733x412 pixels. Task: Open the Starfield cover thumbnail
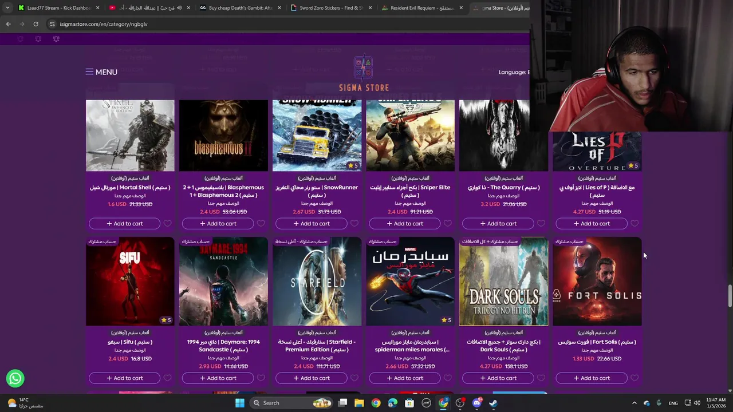[317, 282]
